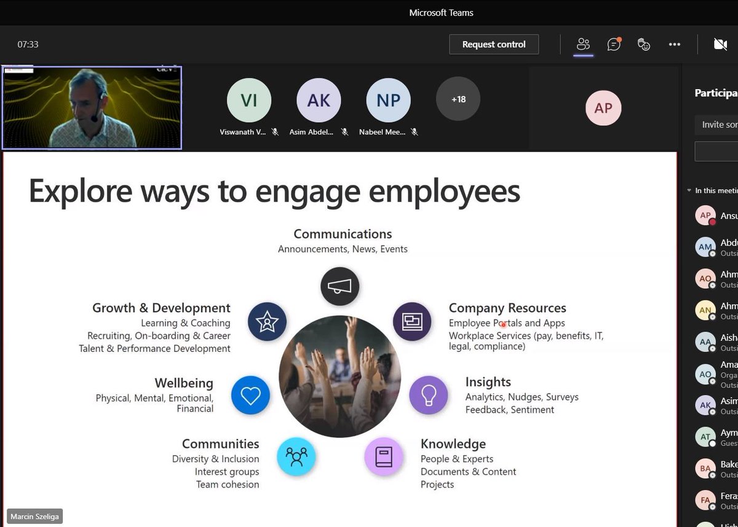Image resolution: width=738 pixels, height=527 pixels.
Task: Show the +18 additional participants
Action: [x=458, y=99]
